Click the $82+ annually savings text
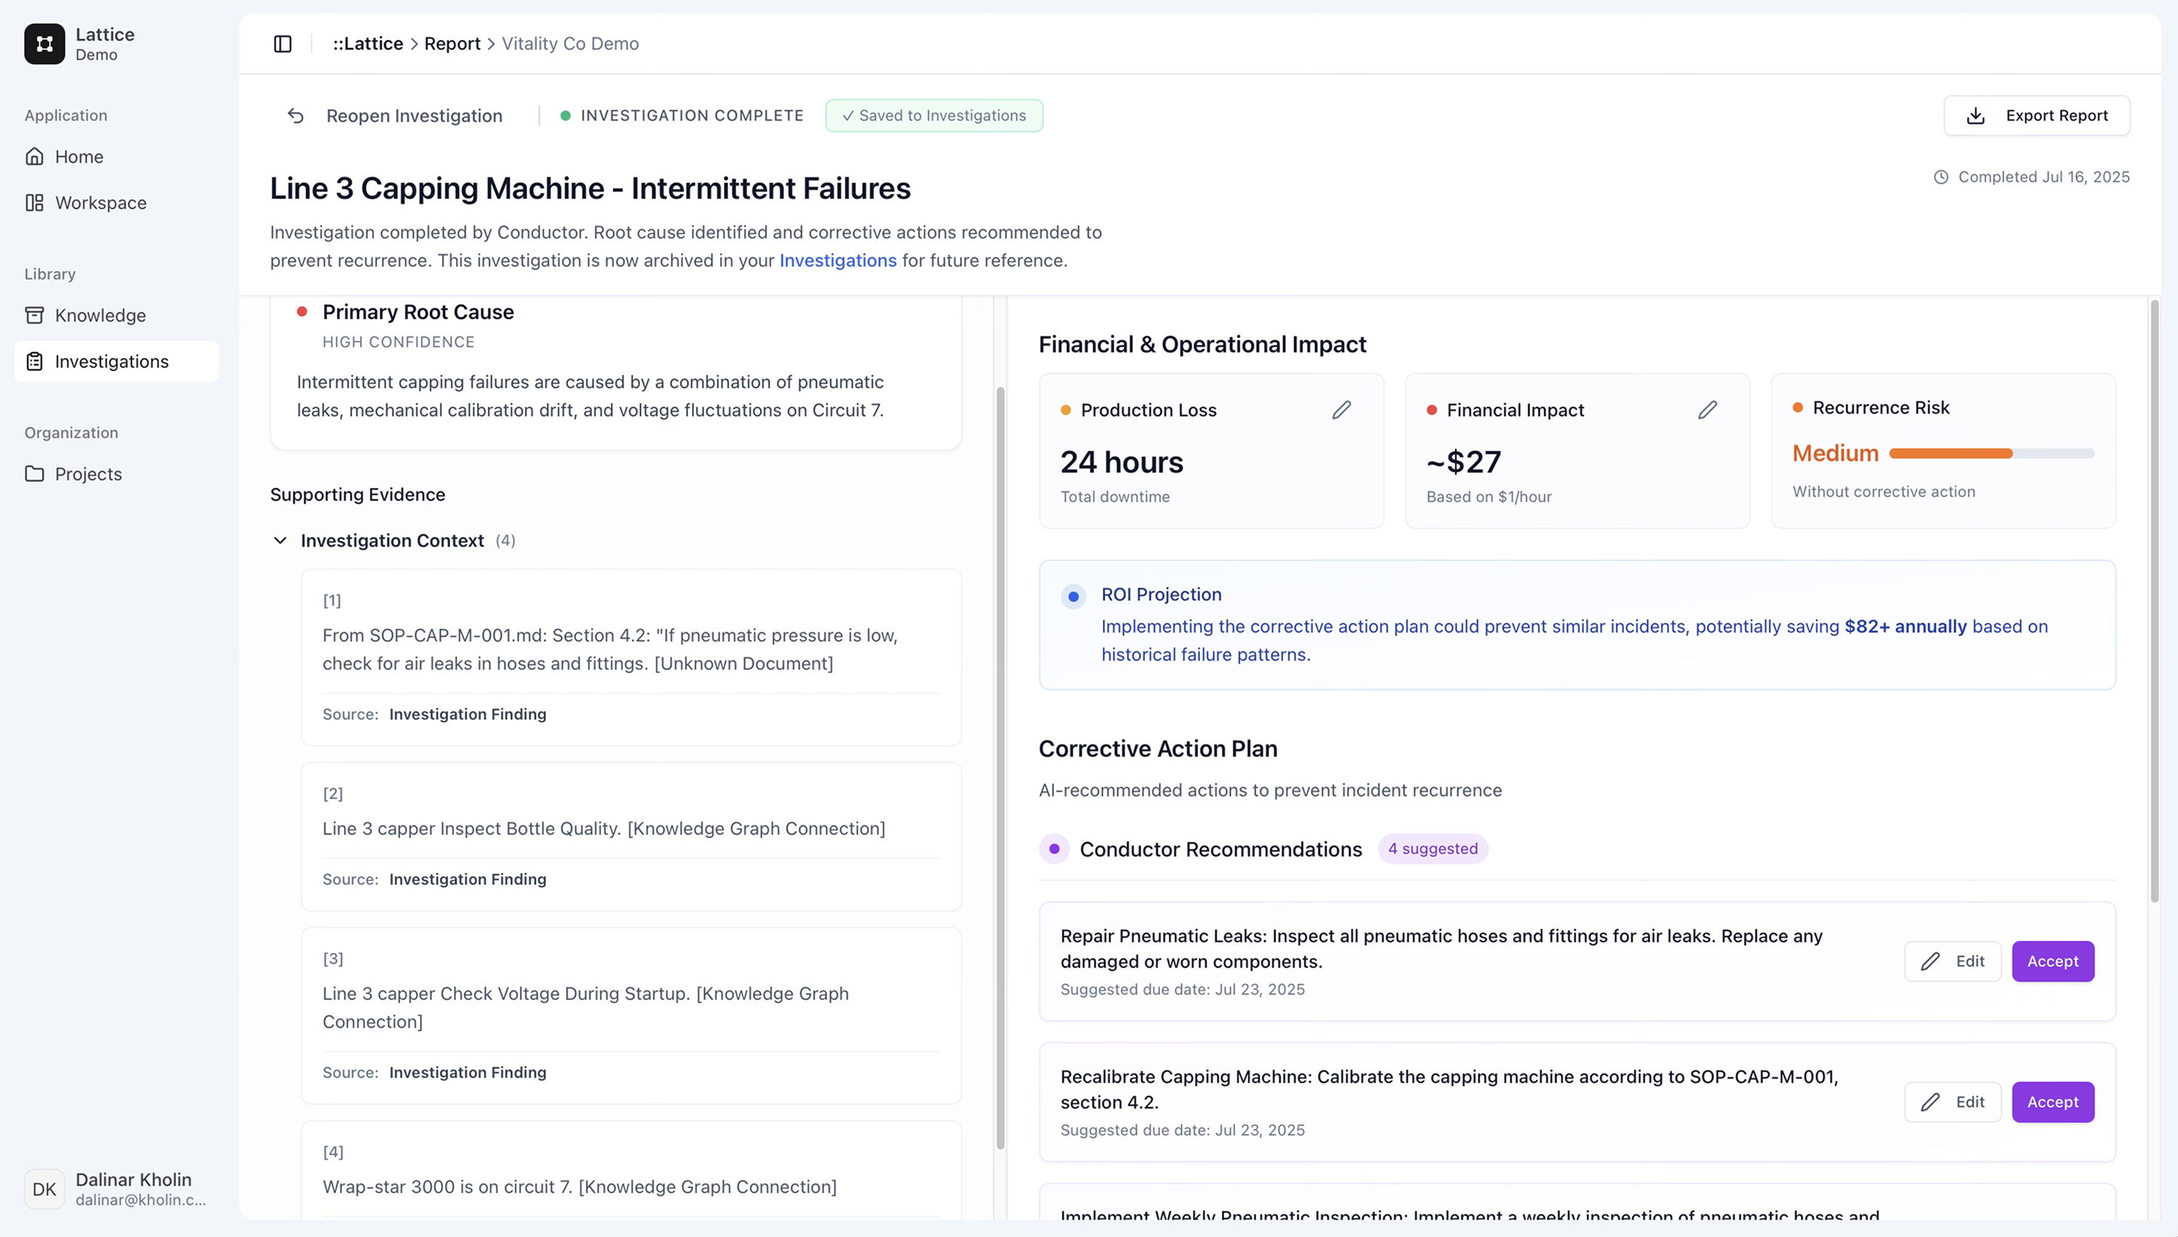The width and height of the screenshot is (2178, 1237). (x=1905, y=626)
